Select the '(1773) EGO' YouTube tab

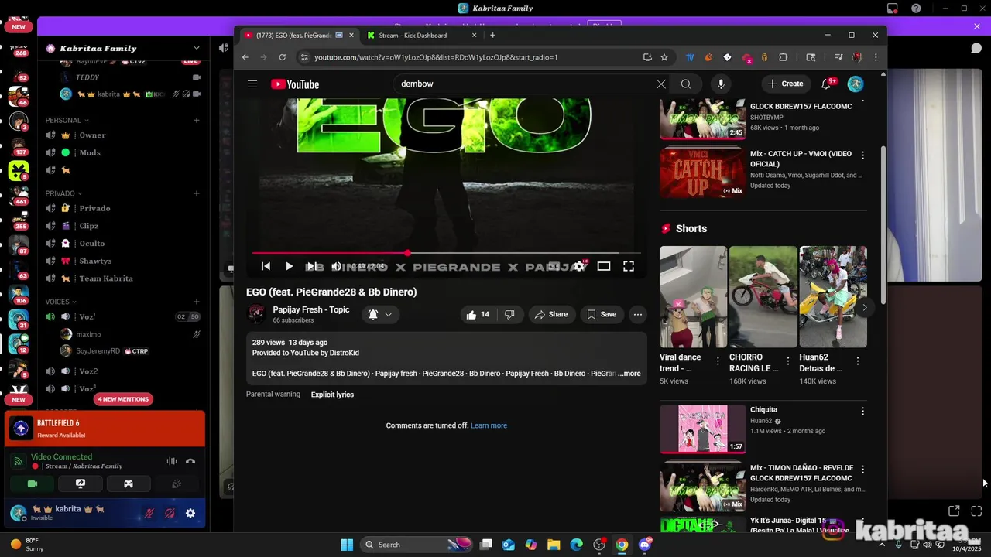298,35
